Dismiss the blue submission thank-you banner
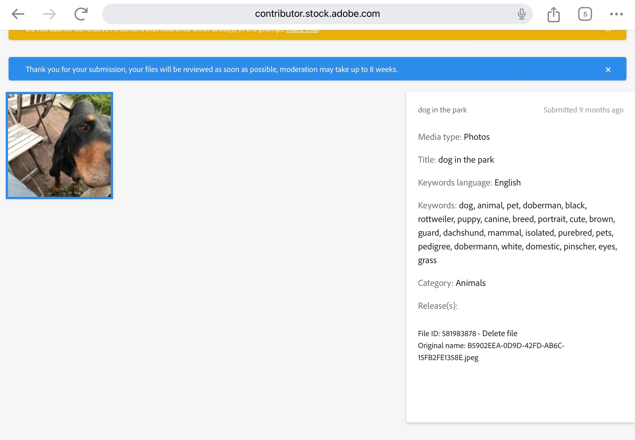 (x=608, y=70)
